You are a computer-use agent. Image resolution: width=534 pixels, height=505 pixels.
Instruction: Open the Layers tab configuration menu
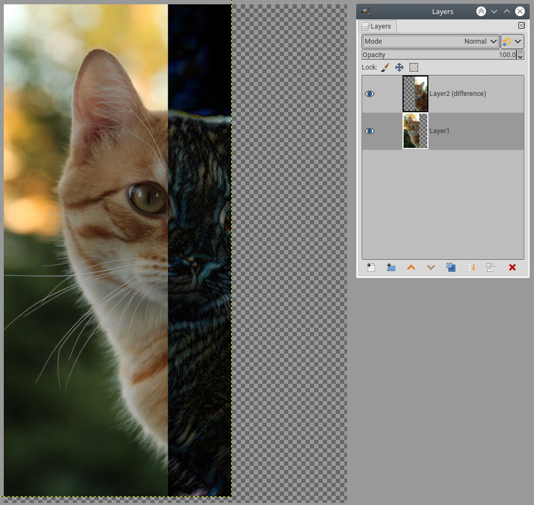521,25
